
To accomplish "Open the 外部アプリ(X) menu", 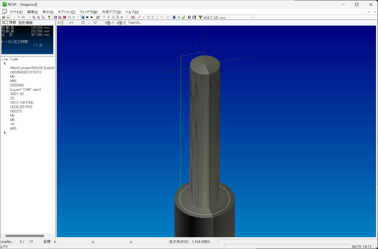I will click(111, 12).
